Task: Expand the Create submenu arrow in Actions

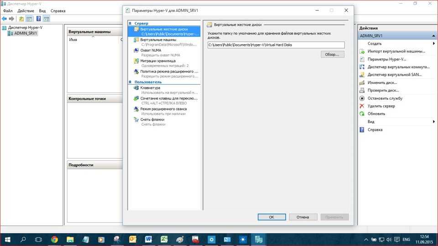Action: [434, 44]
